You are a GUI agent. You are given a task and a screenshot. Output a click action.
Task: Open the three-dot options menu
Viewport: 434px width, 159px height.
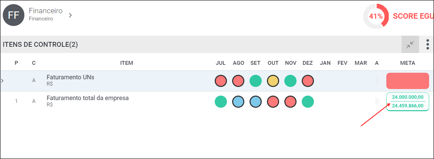point(428,44)
